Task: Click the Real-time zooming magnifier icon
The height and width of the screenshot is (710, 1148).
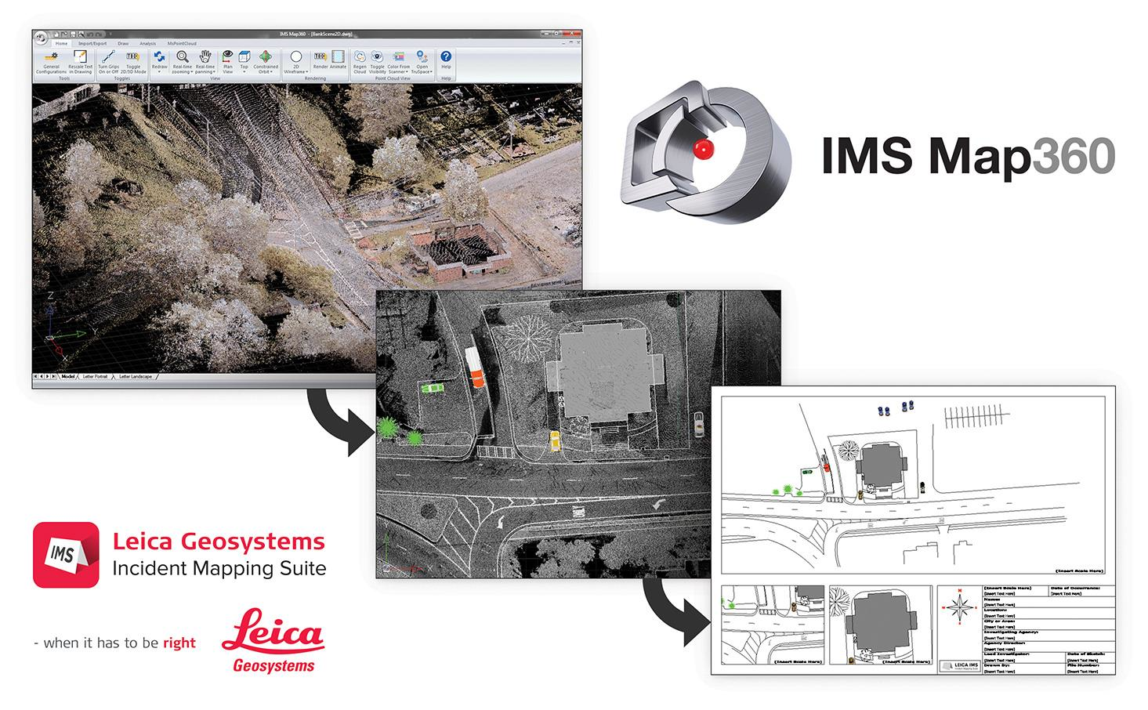Action: point(183,56)
